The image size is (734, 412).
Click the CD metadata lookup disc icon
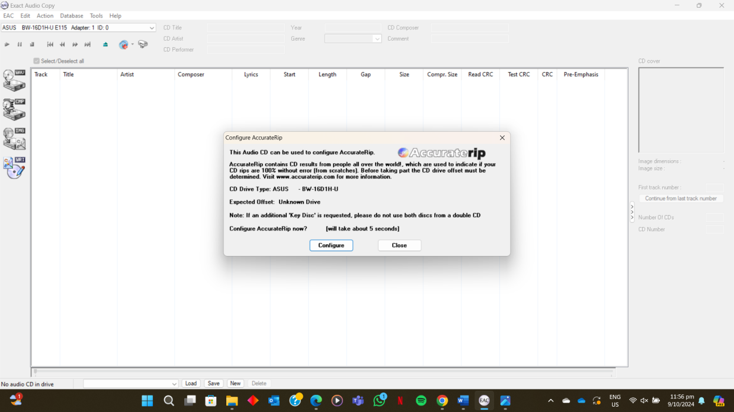click(123, 44)
